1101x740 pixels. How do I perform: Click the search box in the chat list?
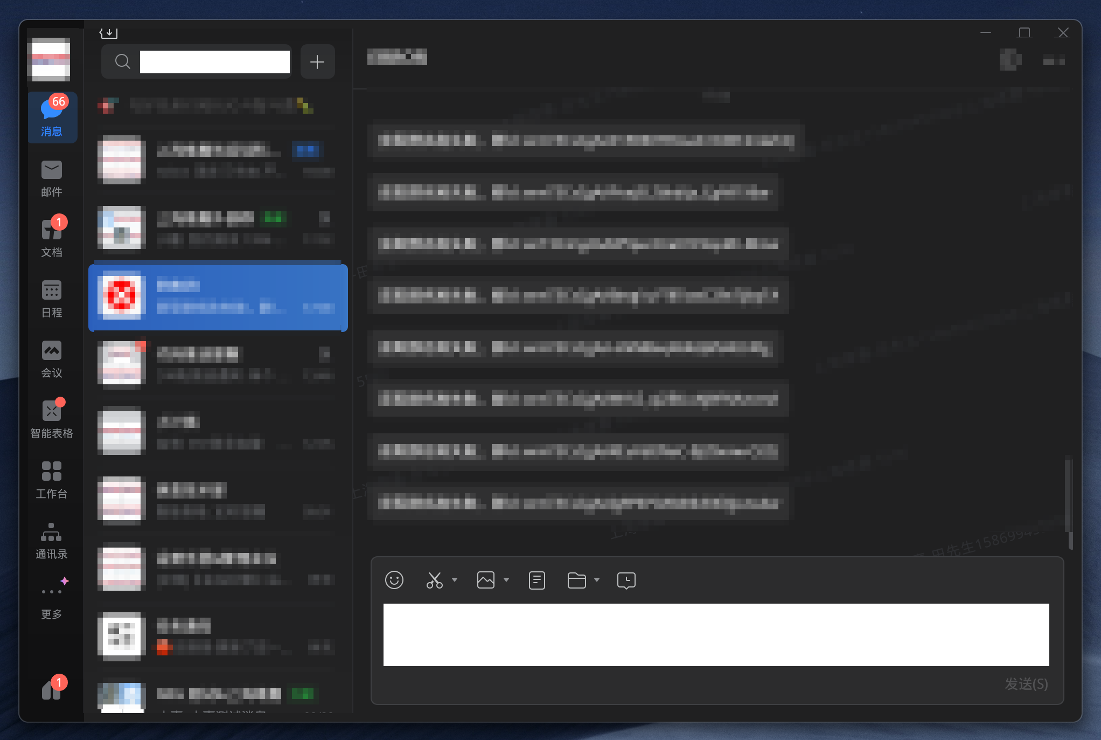click(197, 61)
